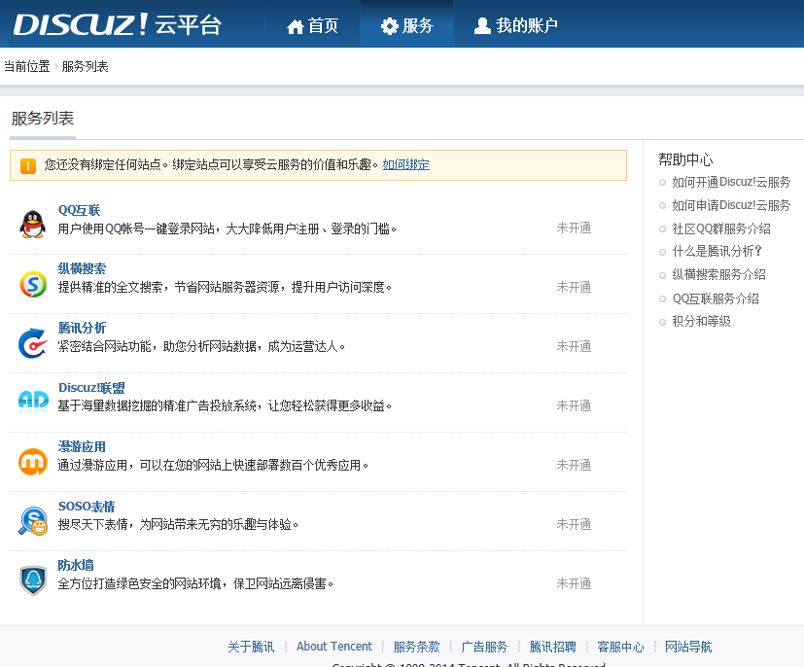Screen dimensions: 804x667
Task: Open the 客服中心 footer link
Action: (x=620, y=647)
